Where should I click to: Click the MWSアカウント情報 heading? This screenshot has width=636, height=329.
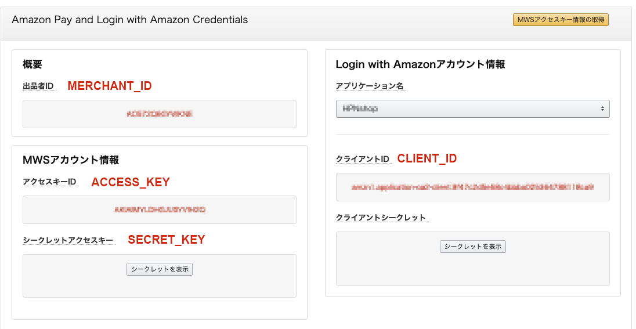click(x=71, y=160)
